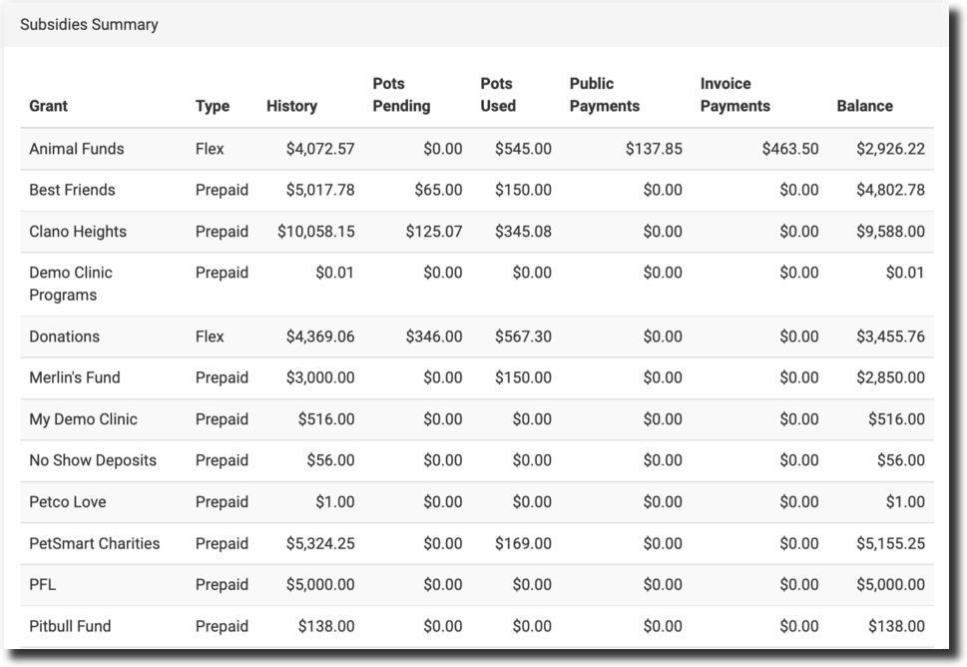Click the Type column header

coord(213,106)
